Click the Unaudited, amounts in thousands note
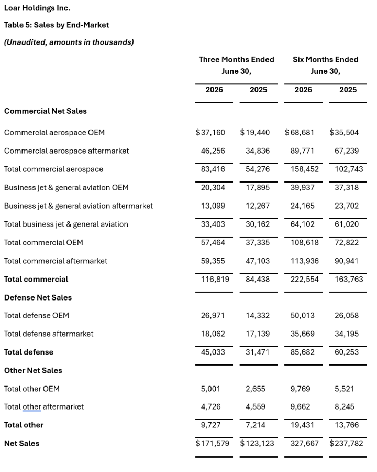This screenshot has width=377, height=472. 69,42
